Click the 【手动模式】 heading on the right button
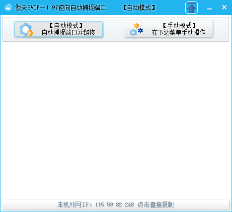232x212 pixels. click(x=179, y=25)
